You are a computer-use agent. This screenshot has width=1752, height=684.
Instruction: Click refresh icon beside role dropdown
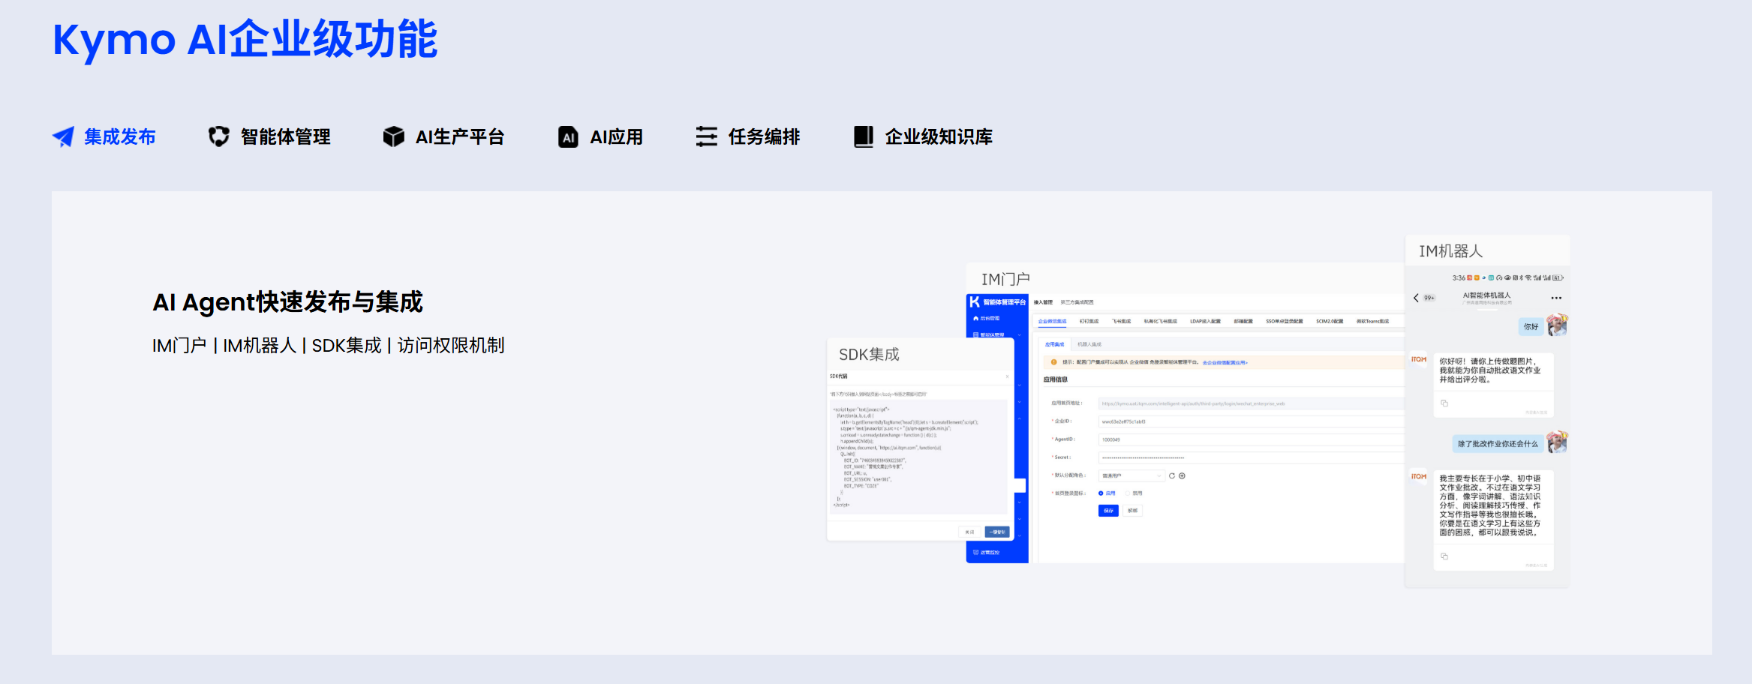click(x=1171, y=475)
